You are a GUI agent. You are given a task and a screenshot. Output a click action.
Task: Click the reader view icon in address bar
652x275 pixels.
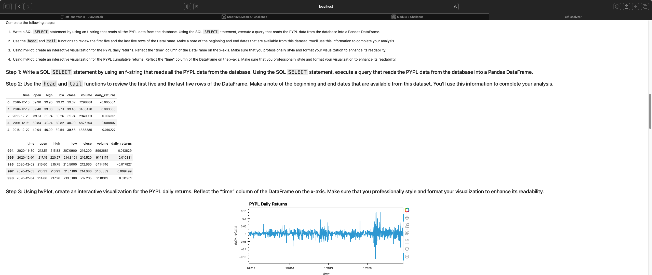click(x=197, y=7)
